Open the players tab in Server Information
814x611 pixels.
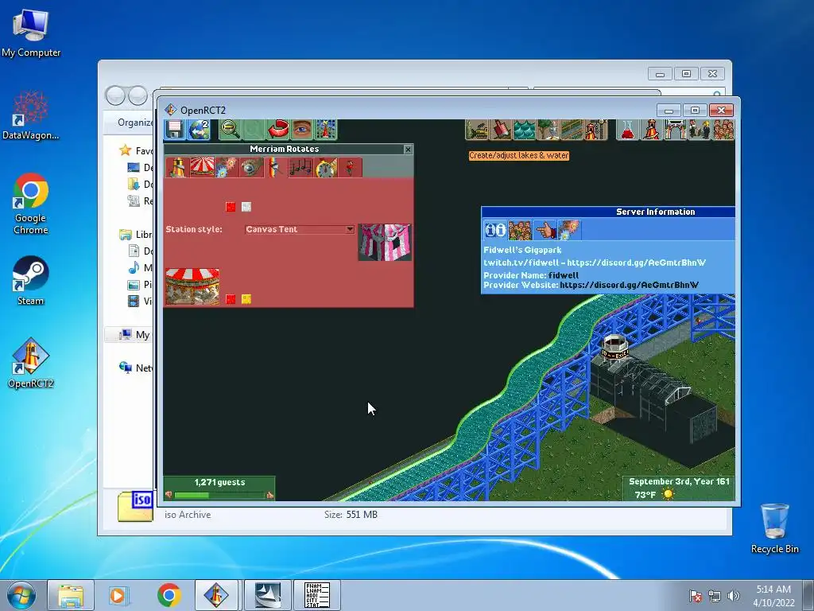point(520,230)
